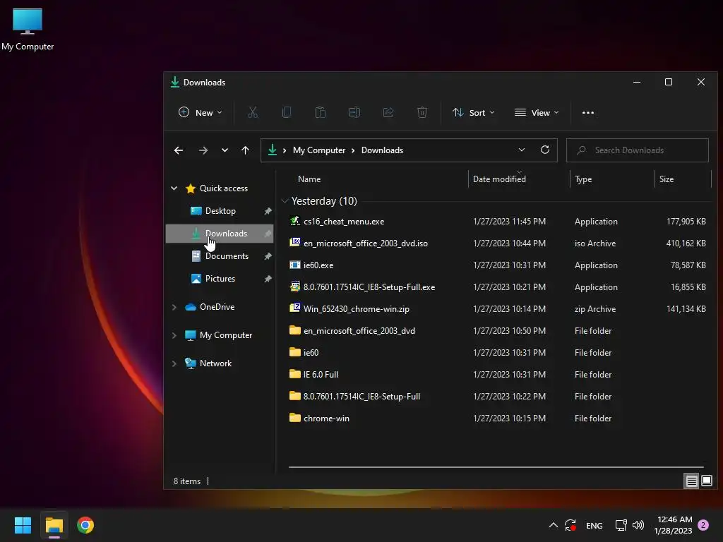Click the sync update tray icon
The image size is (723, 542).
[570, 525]
